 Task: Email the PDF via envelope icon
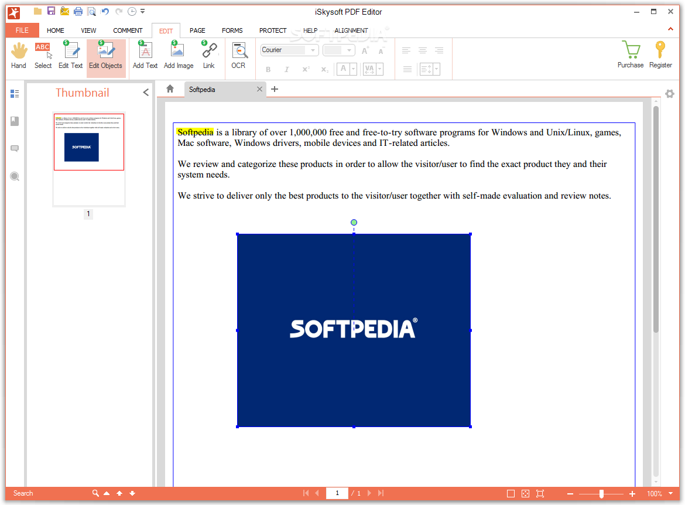(64, 11)
